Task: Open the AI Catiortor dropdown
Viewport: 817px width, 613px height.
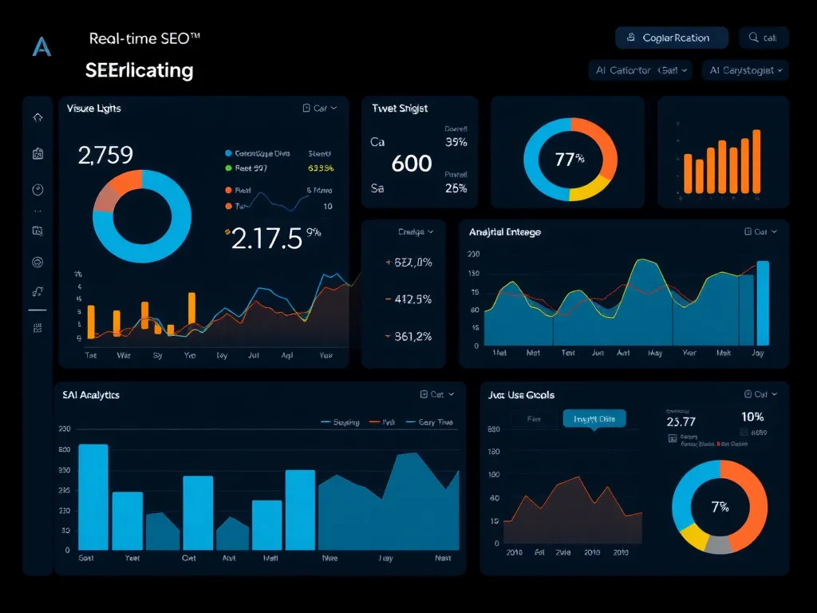Action: [x=641, y=70]
